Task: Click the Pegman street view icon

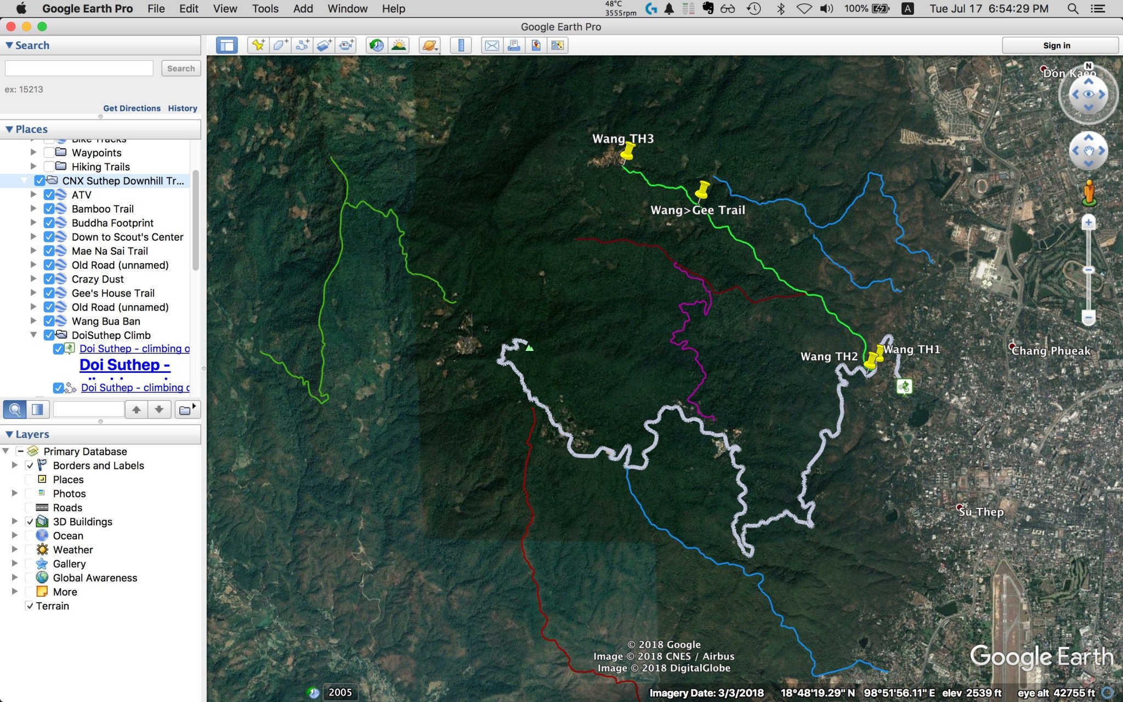Action: (1089, 193)
